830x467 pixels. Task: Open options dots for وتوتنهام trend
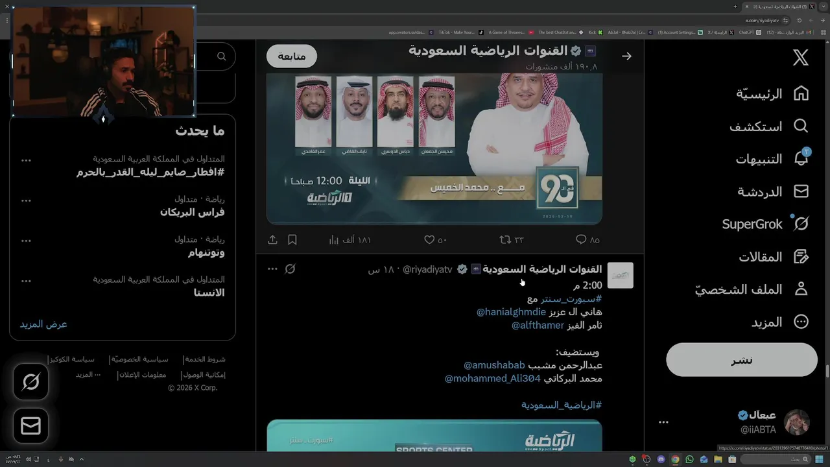click(x=26, y=240)
